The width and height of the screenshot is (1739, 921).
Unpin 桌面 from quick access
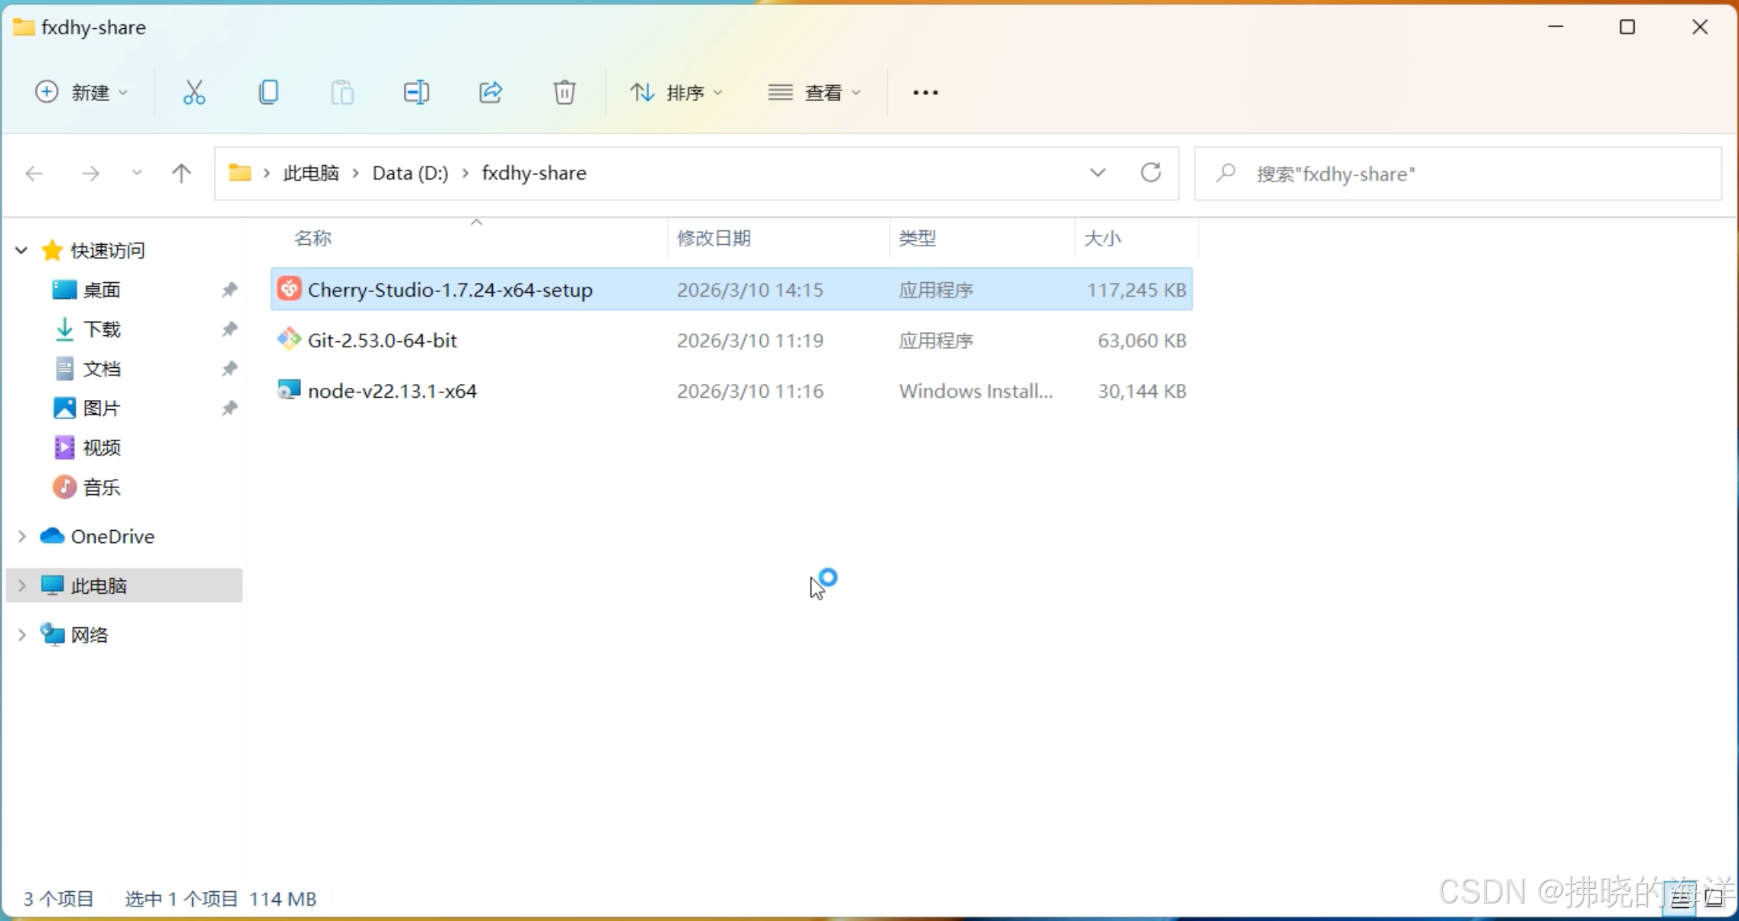228,290
